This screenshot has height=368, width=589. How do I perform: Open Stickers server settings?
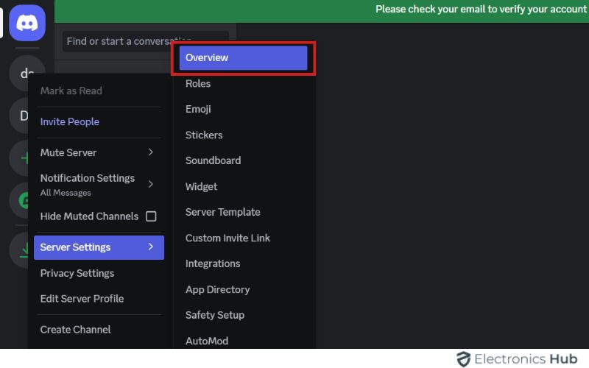point(204,135)
